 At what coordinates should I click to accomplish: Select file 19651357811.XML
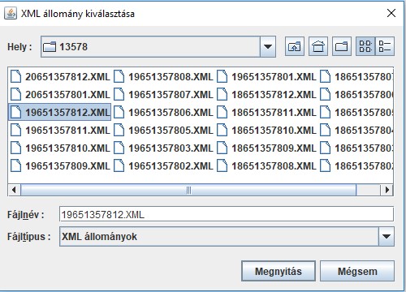pos(60,131)
